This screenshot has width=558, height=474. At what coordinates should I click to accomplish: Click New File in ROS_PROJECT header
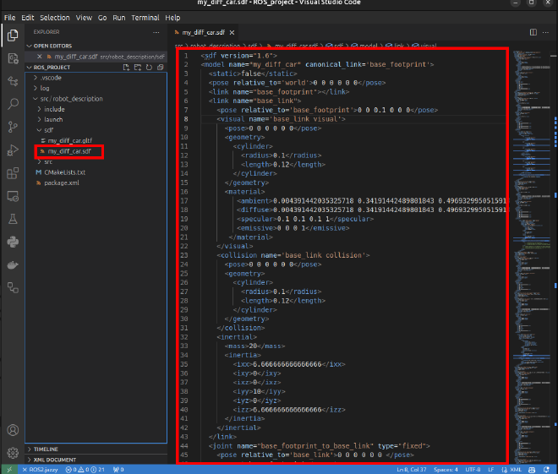(126, 68)
